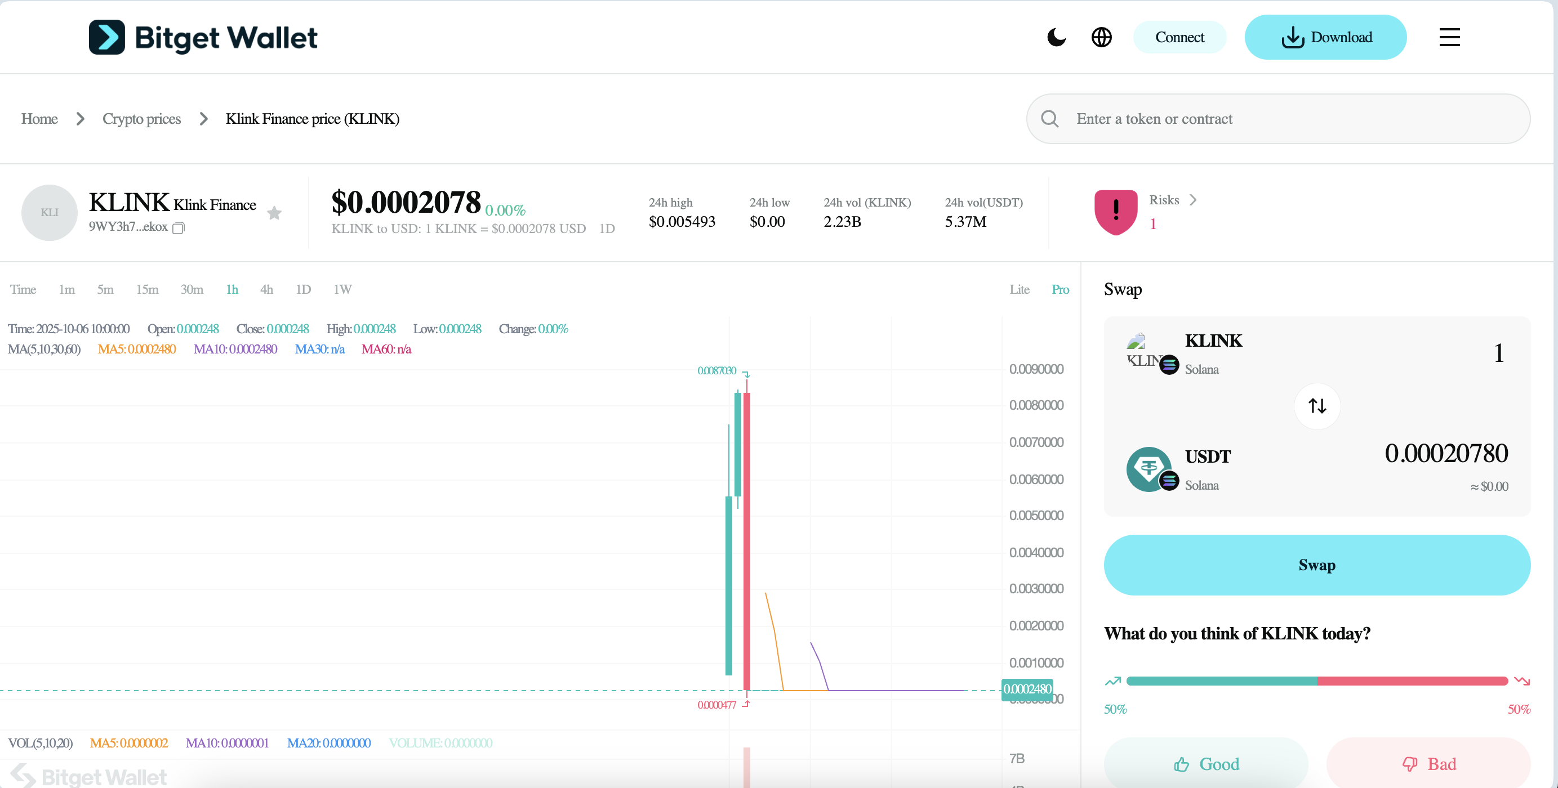Switch the chart to Pro mode
Viewport: 1558px width, 788px height.
(1060, 289)
